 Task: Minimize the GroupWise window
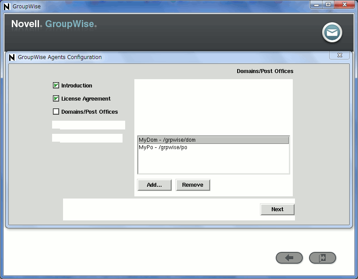click(x=316, y=4)
